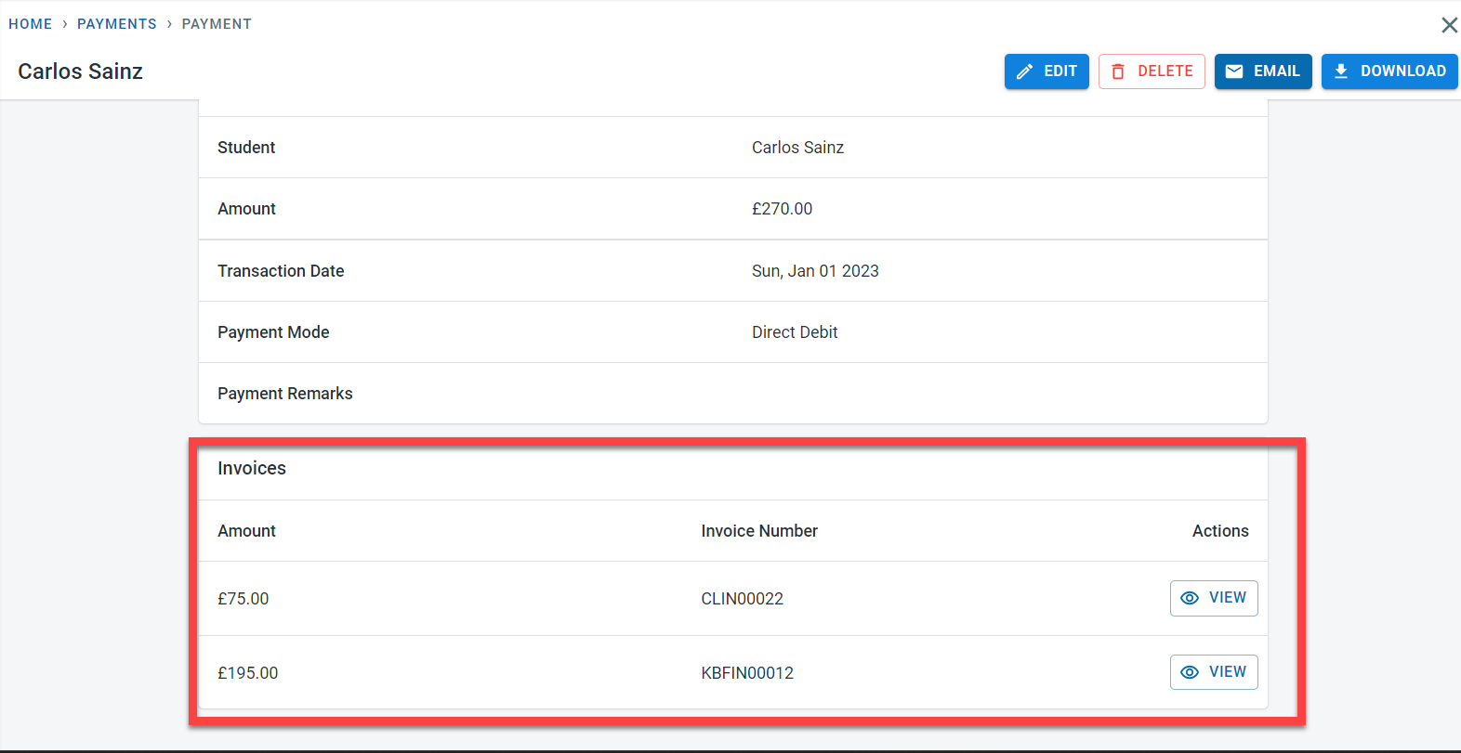Click the £195.00 invoice amount
The width and height of the screenshot is (1461, 753).
tap(248, 673)
